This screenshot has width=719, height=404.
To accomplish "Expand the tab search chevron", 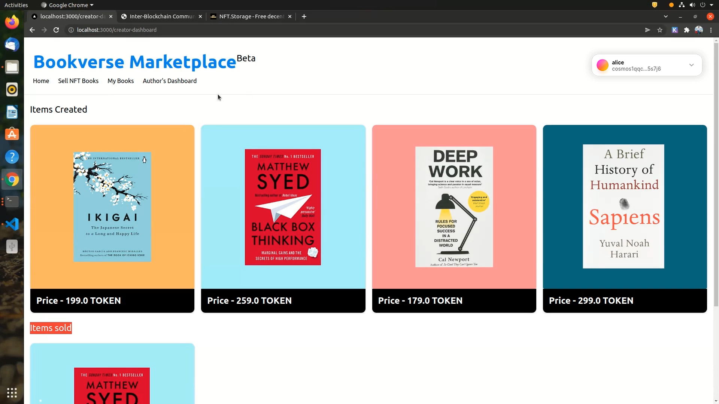I will tap(666, 16).
